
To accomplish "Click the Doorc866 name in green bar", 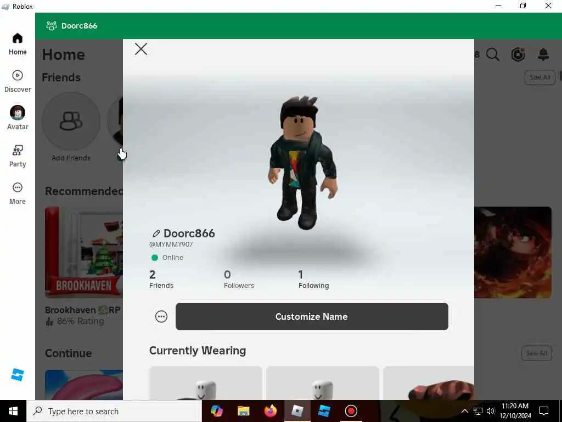I will 79,26.
